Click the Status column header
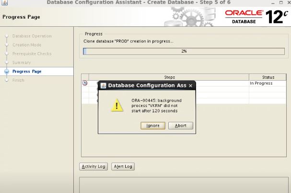This screenshot has height=193, width=291. tap(268, 77)
